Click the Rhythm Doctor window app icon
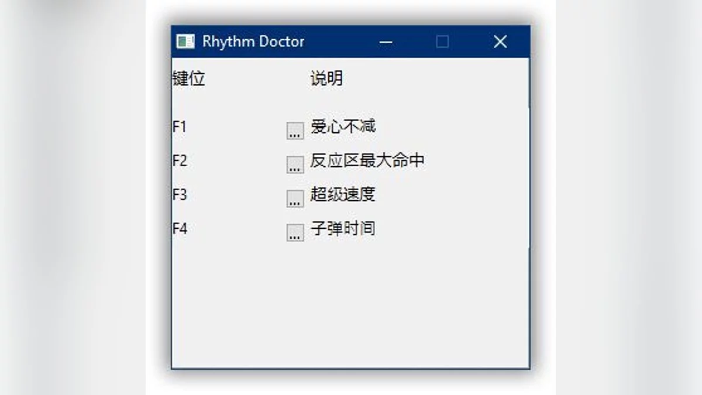The width and height of the screenshot is (702, 395). (185, 42)
